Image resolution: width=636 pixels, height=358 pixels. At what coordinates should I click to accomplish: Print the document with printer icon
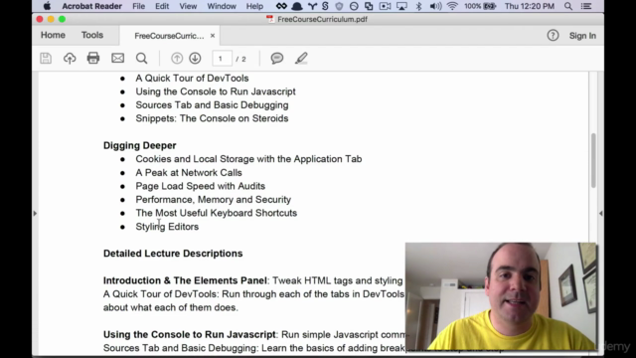click(93, 59)
